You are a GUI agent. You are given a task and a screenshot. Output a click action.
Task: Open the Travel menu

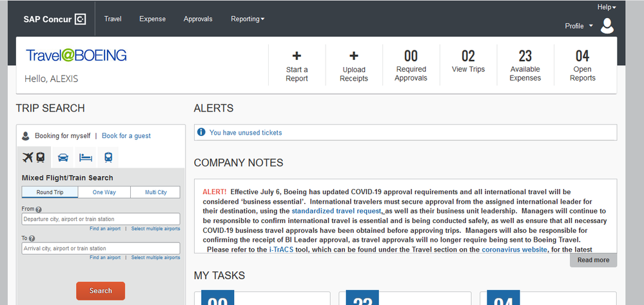[x=113, y=19]
